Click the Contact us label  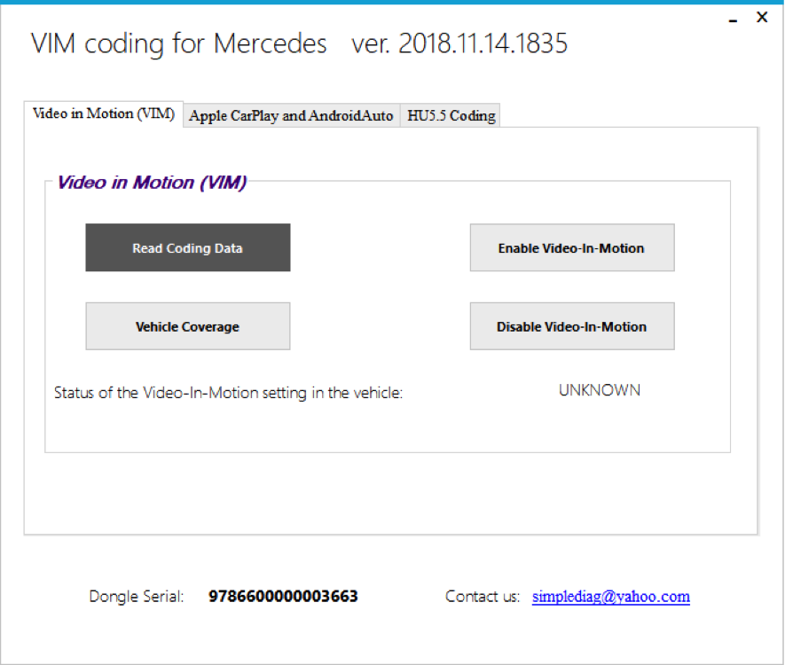click(483, 597)
